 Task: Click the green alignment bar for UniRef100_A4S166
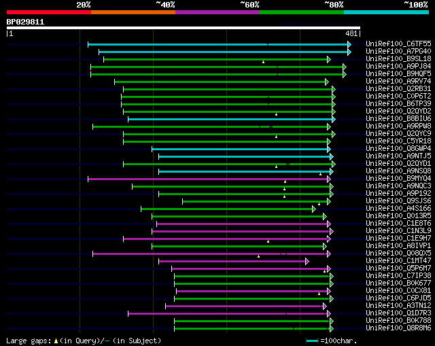228,209
